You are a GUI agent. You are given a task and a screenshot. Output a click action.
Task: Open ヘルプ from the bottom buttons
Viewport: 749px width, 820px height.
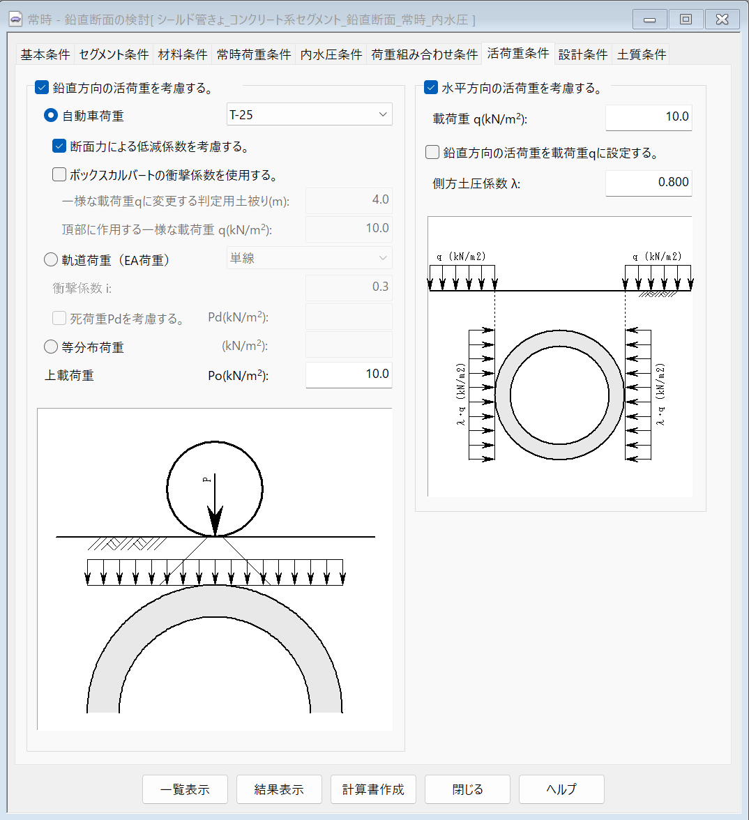point(561,789)
